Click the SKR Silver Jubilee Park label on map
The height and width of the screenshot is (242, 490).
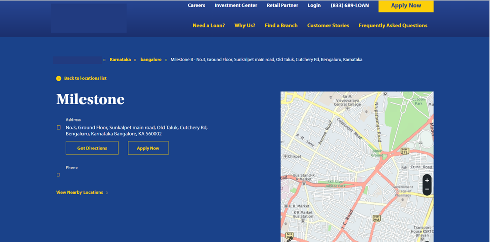tap(335, 184)
